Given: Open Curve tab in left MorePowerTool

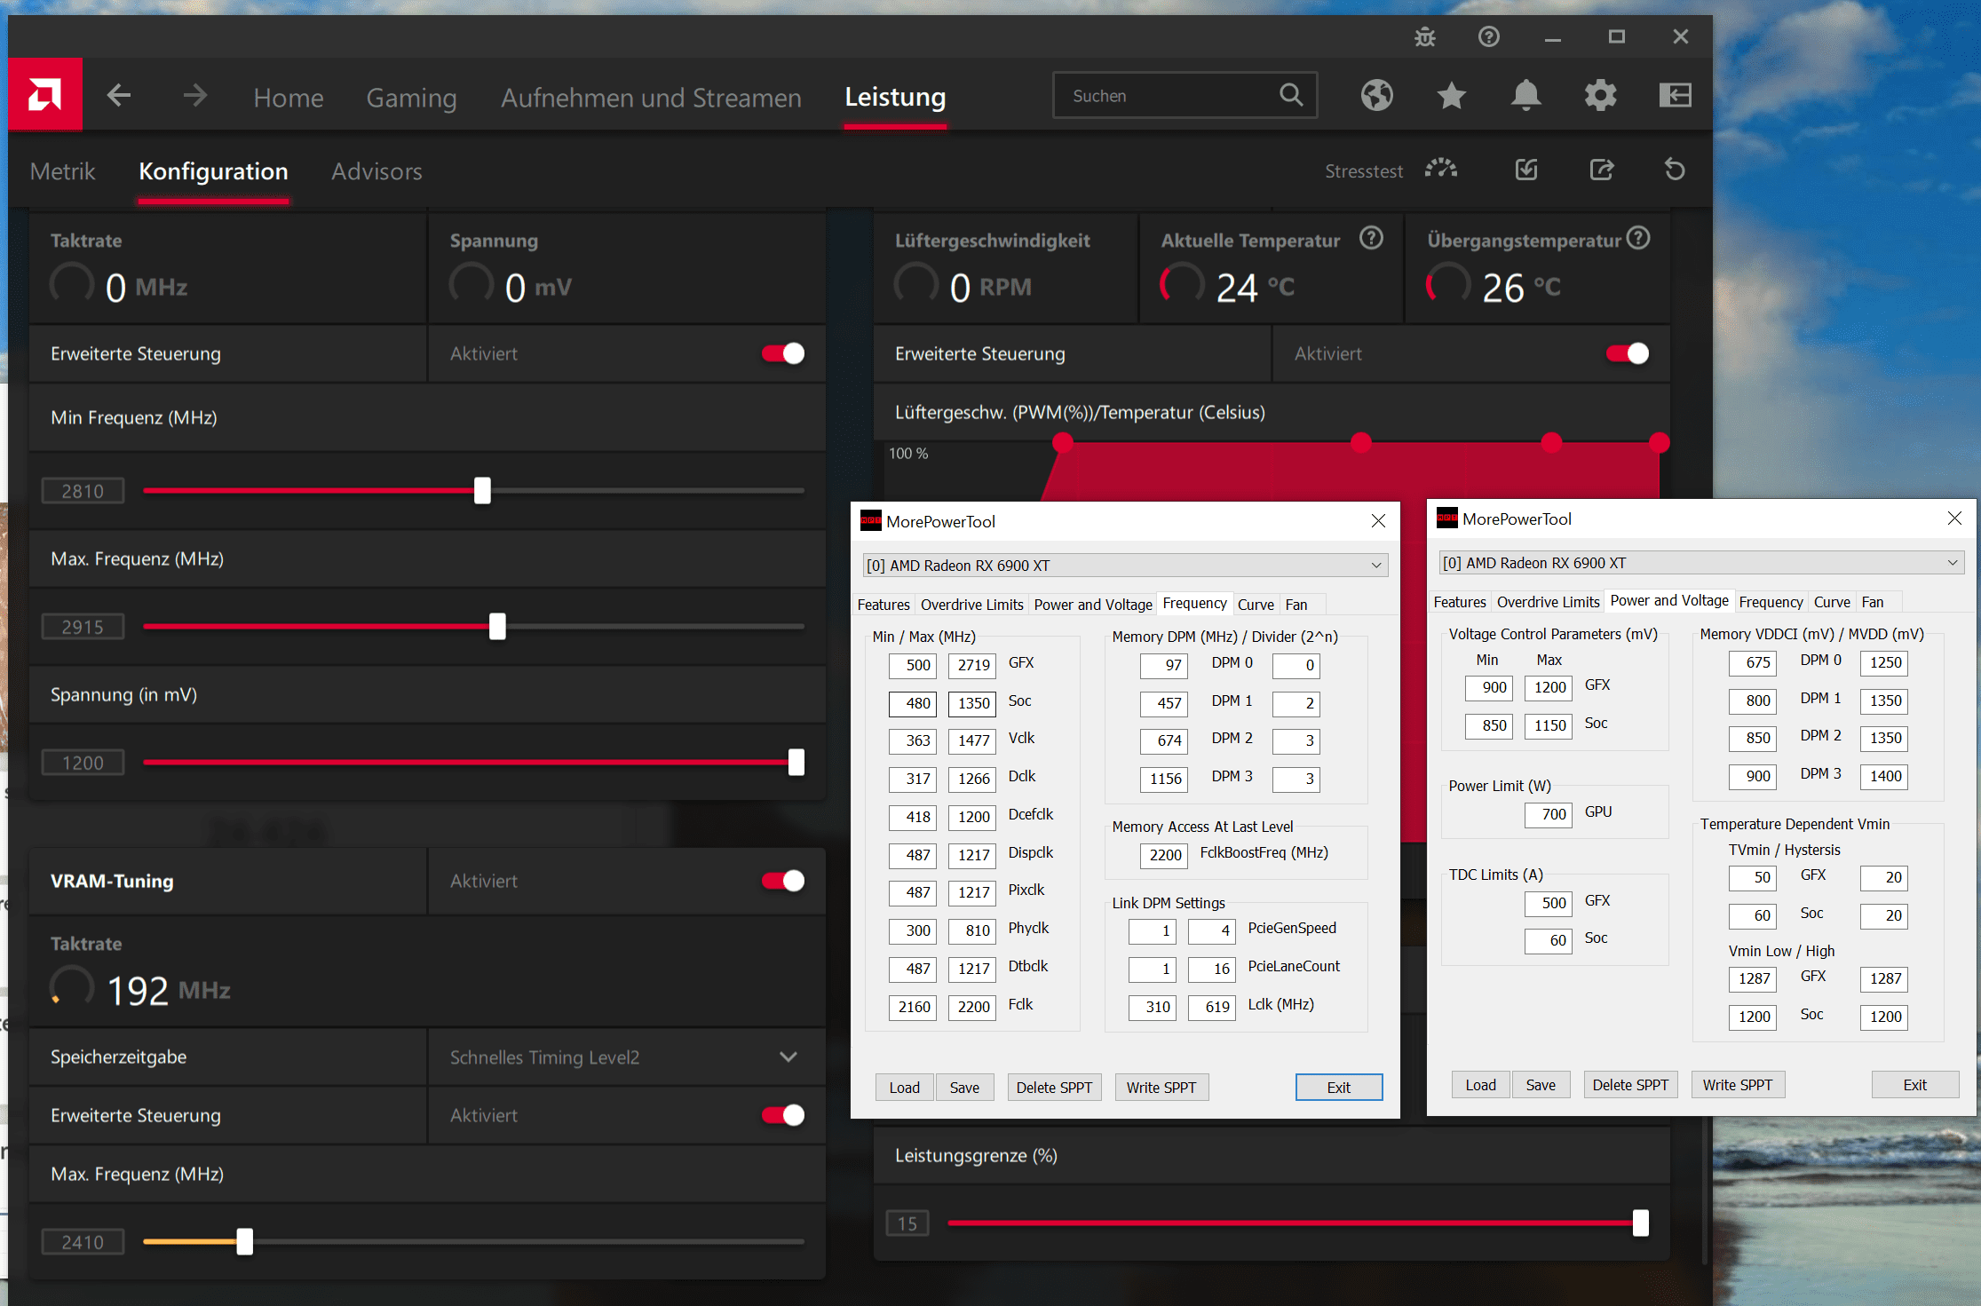Looking at the screenshot, I should coord(1255,605).
